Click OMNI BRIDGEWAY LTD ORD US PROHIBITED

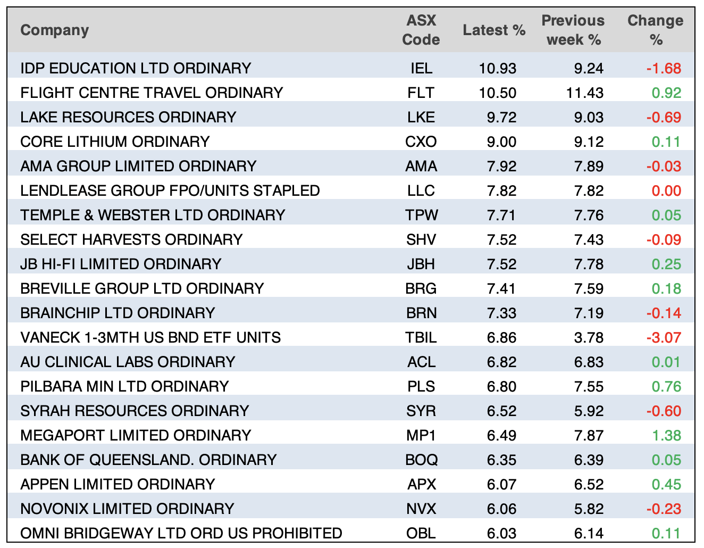tap(181, 533)
